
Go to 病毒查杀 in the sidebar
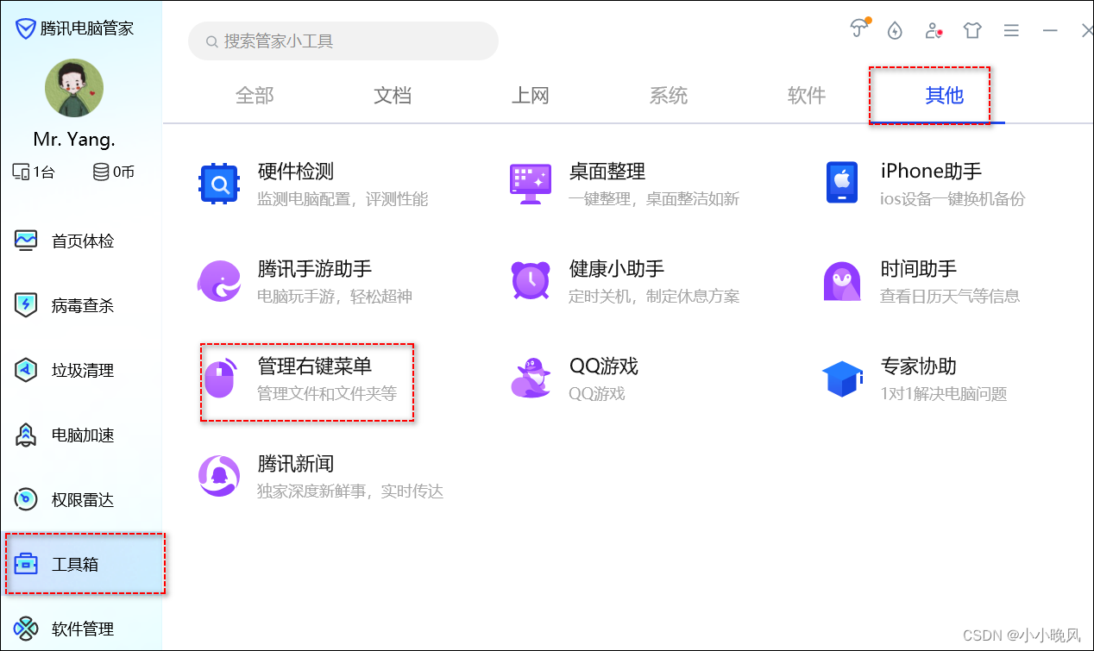(x=81, y=305)
